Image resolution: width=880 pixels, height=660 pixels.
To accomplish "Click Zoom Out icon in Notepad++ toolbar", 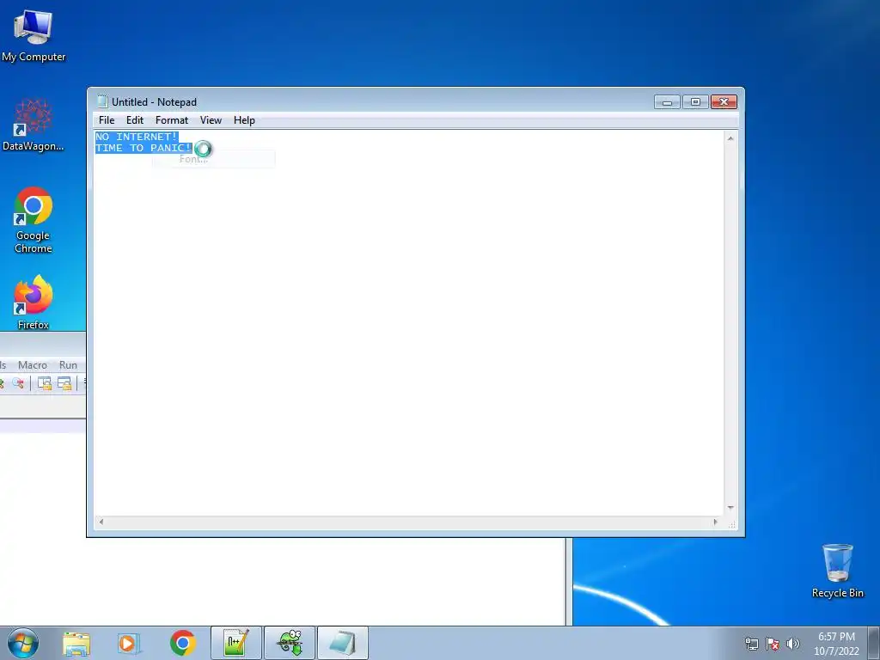I will click(x=19, y=383).
